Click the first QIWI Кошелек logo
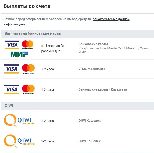The width and height of the screenshot is (154, 153). click(19, 121)
